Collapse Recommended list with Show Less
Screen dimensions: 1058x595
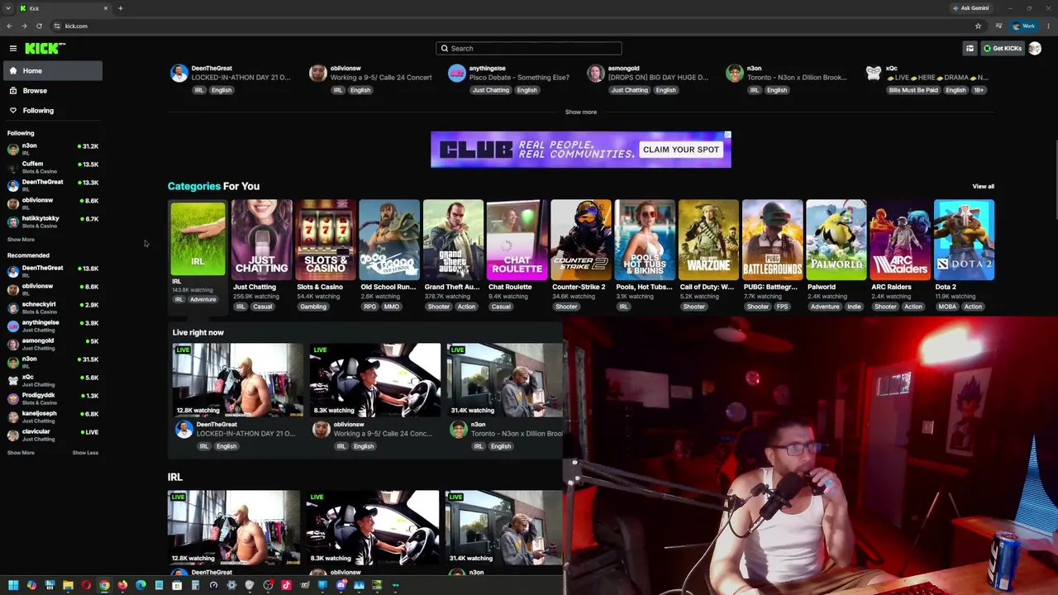pyautogui.click(x=85, y=453)
